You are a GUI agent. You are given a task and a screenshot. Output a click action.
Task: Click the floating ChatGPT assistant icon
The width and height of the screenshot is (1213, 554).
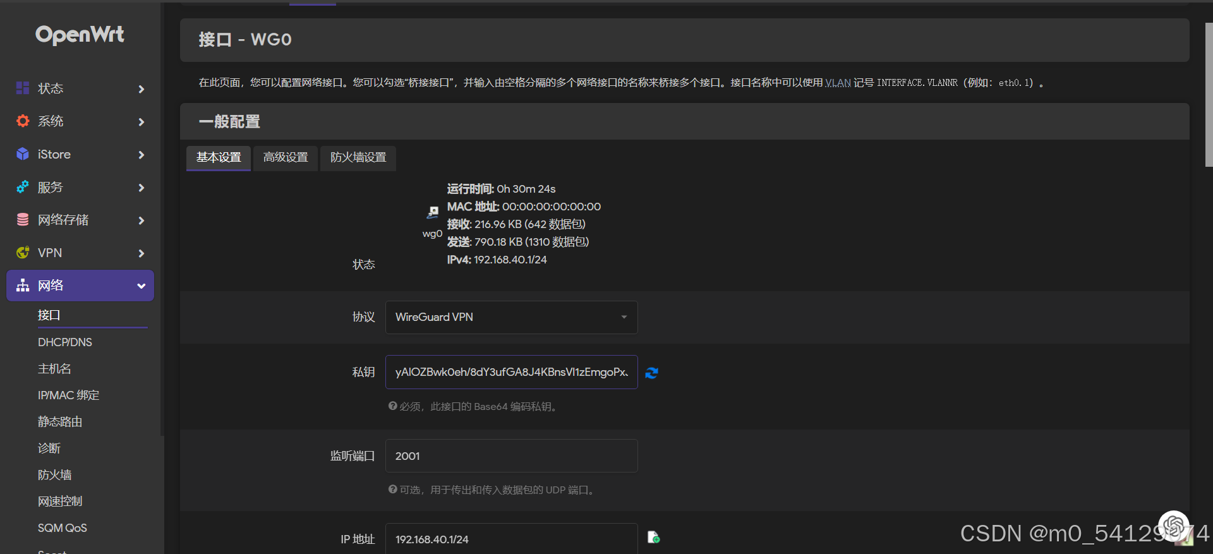coord(1174,526)
